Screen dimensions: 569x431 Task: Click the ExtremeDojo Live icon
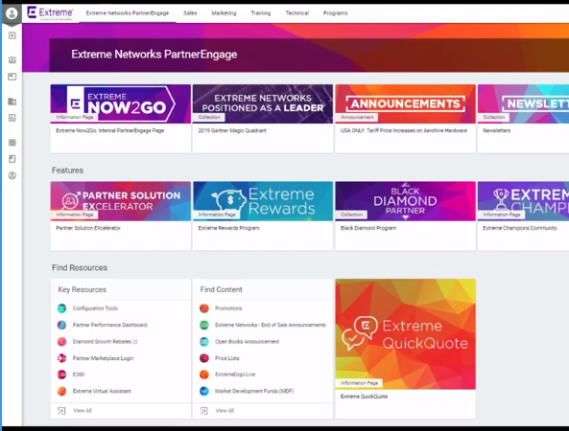coord(204,374)
